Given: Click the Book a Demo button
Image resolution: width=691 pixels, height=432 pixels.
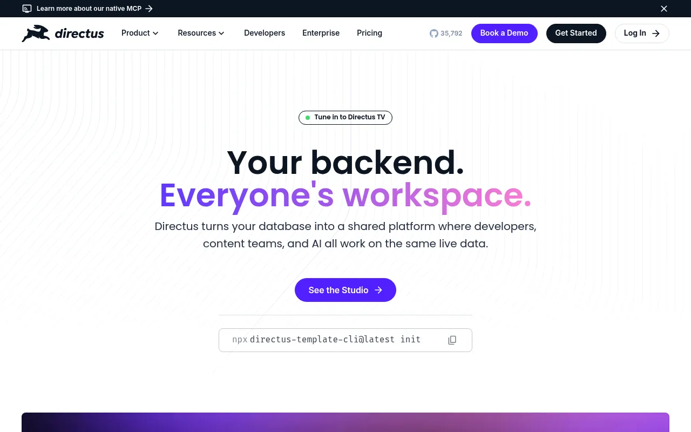Looking at the screenshot, I should pos(504,33).
